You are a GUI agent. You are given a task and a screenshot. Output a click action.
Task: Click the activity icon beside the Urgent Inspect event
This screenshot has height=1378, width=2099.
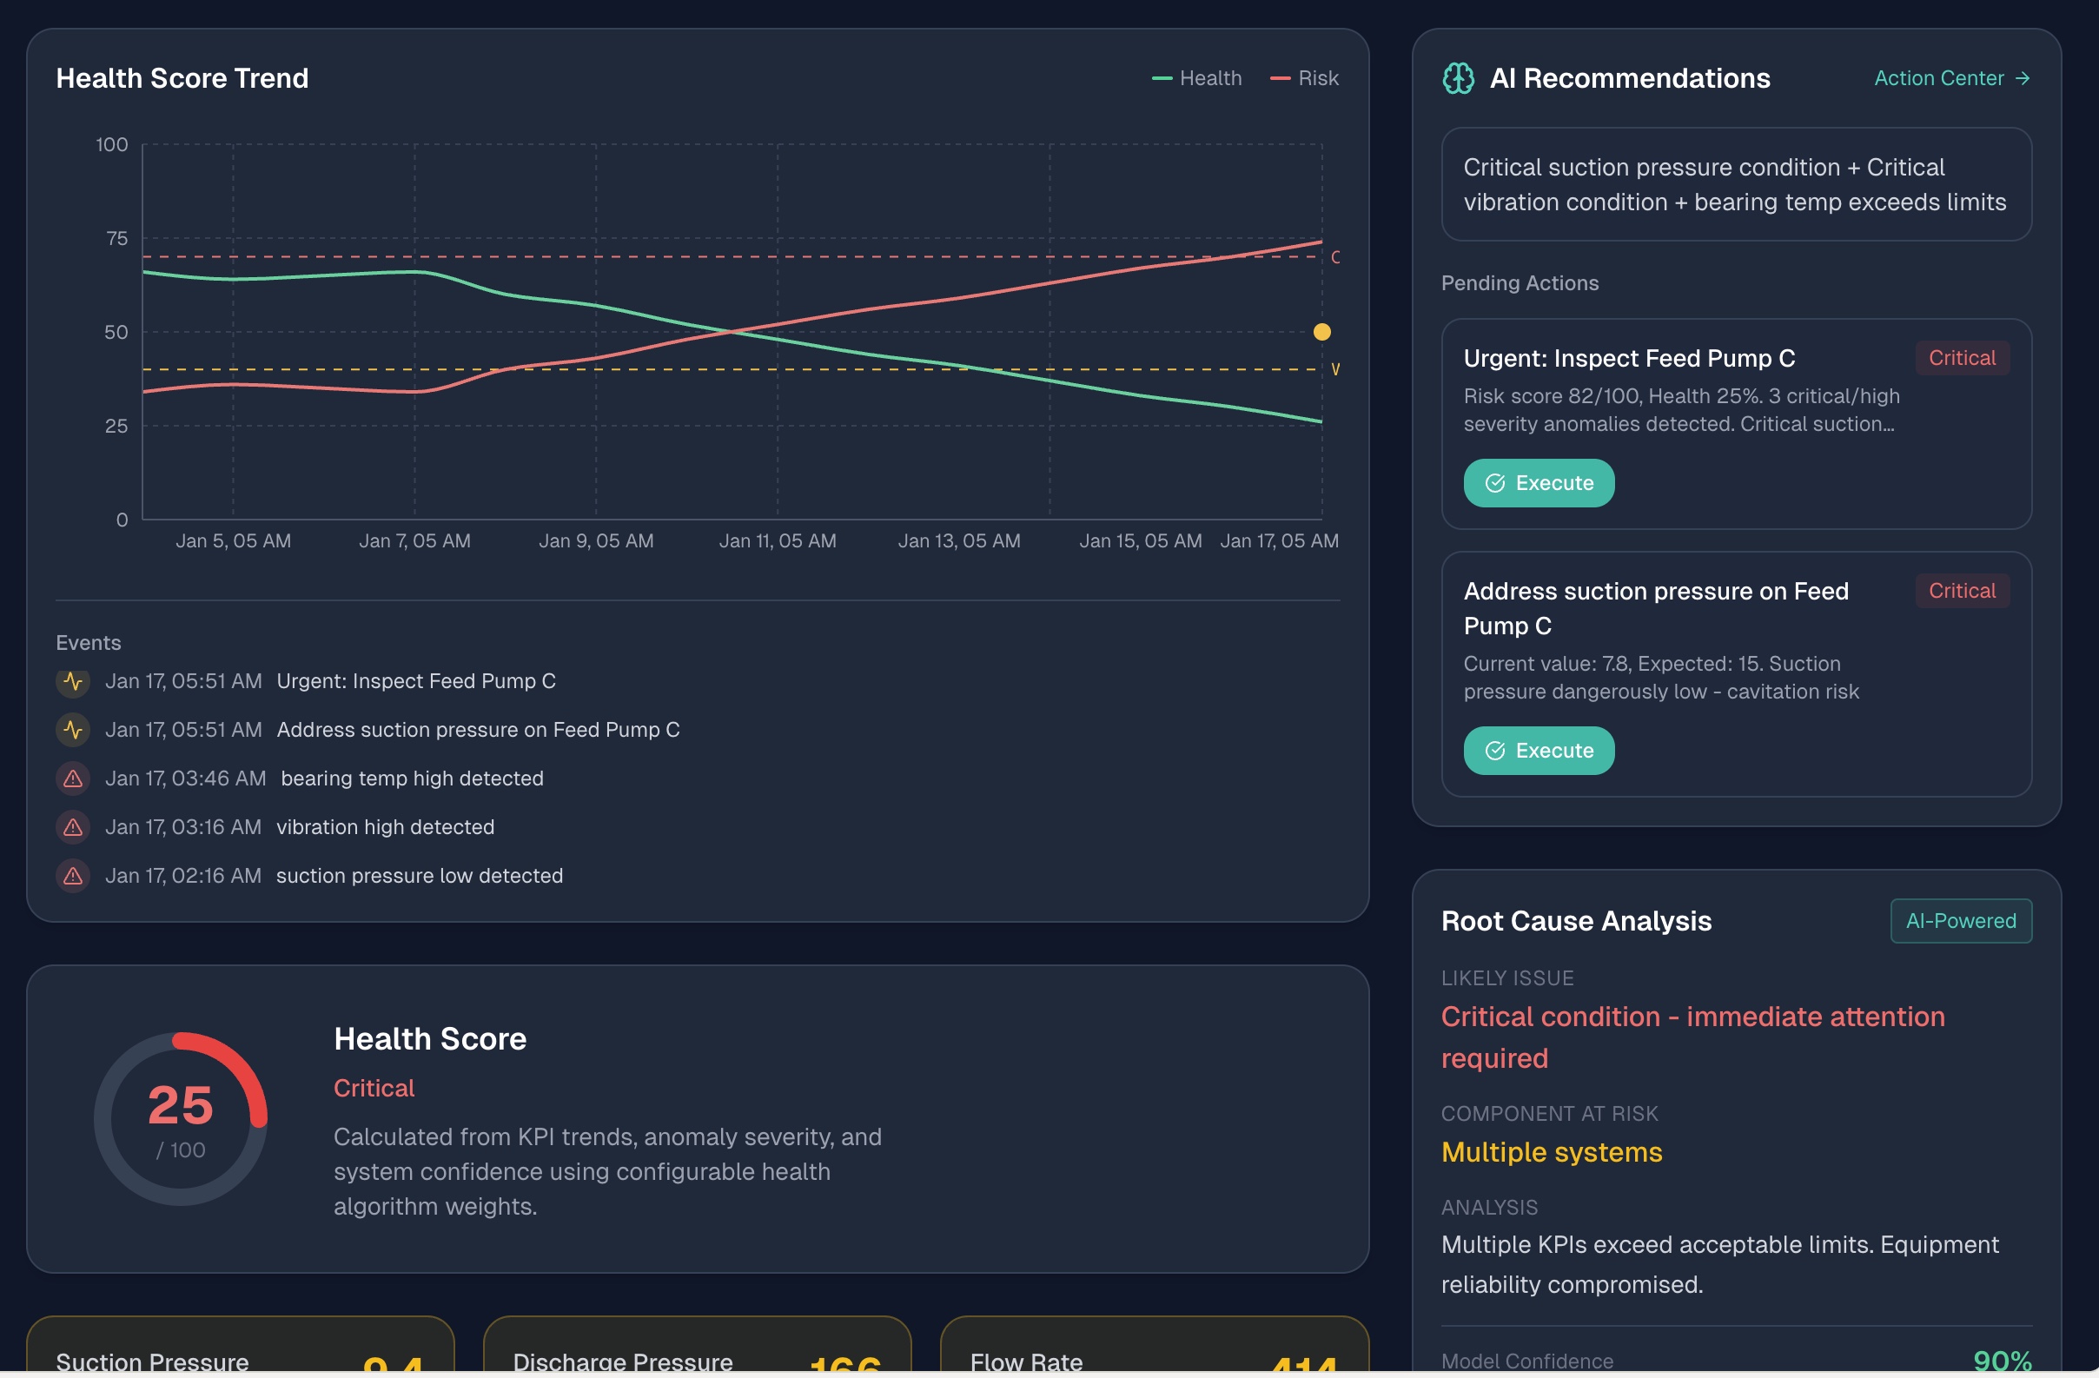point(73,681)
